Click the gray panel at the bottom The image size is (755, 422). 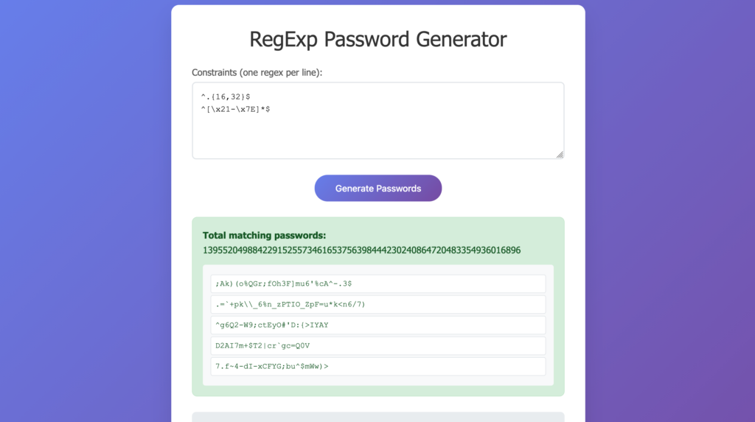(377, 417)
